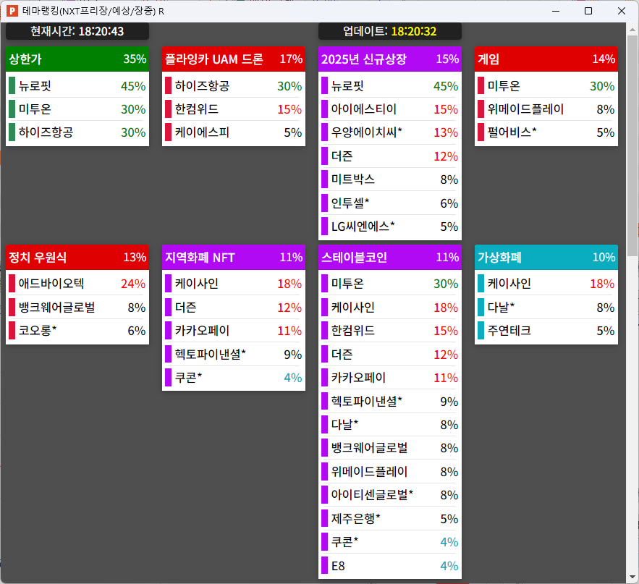
Task: Select 쿠콘* in the 스테이블코인 card
Action: (390, 541)
